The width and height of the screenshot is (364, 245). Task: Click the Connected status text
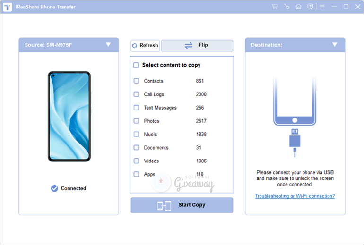73,188
